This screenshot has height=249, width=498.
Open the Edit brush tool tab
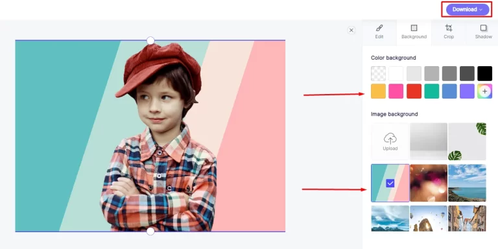[379, 28]
